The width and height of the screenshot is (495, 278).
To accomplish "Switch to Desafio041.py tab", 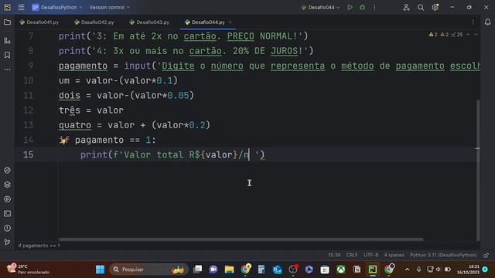I will (x=39, y=22).
